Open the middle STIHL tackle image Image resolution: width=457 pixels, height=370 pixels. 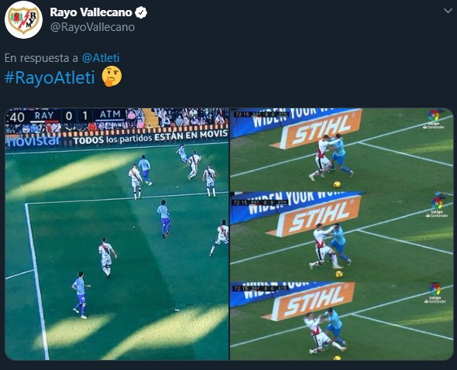342,236
